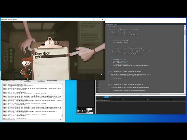
Task: Click the code editor scroll-up arrow
Action: [x=185, y=26]
